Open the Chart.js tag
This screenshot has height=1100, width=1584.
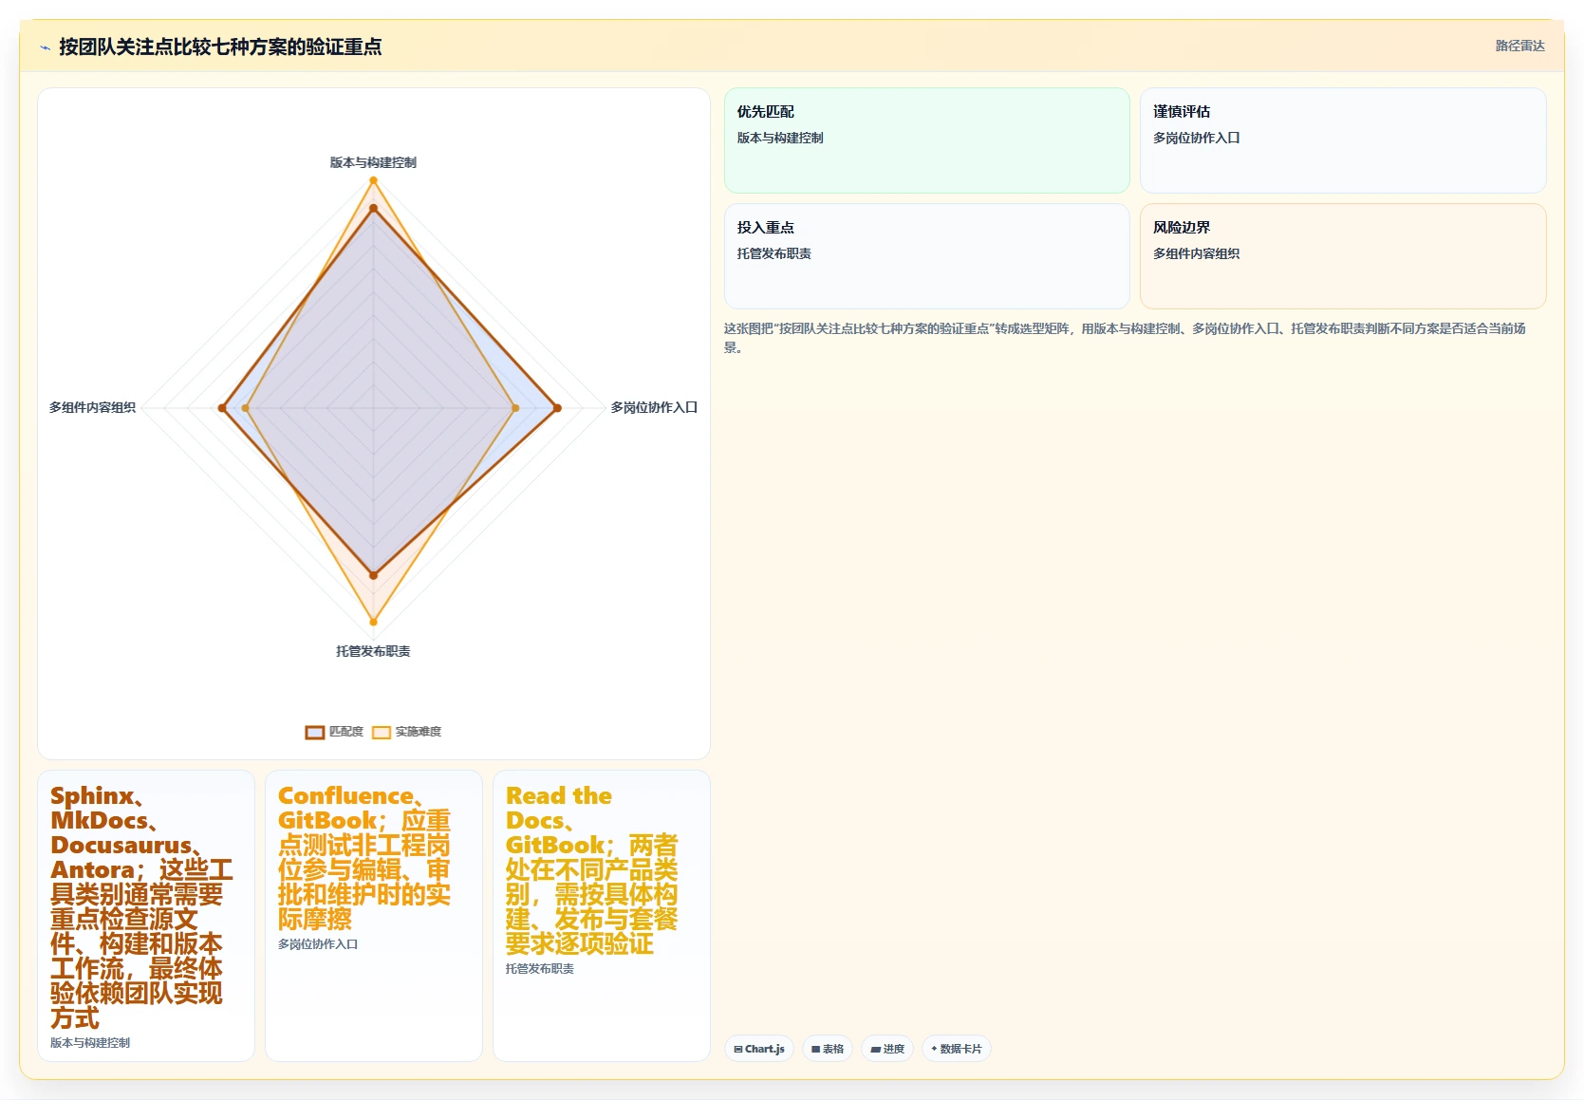759,1049
